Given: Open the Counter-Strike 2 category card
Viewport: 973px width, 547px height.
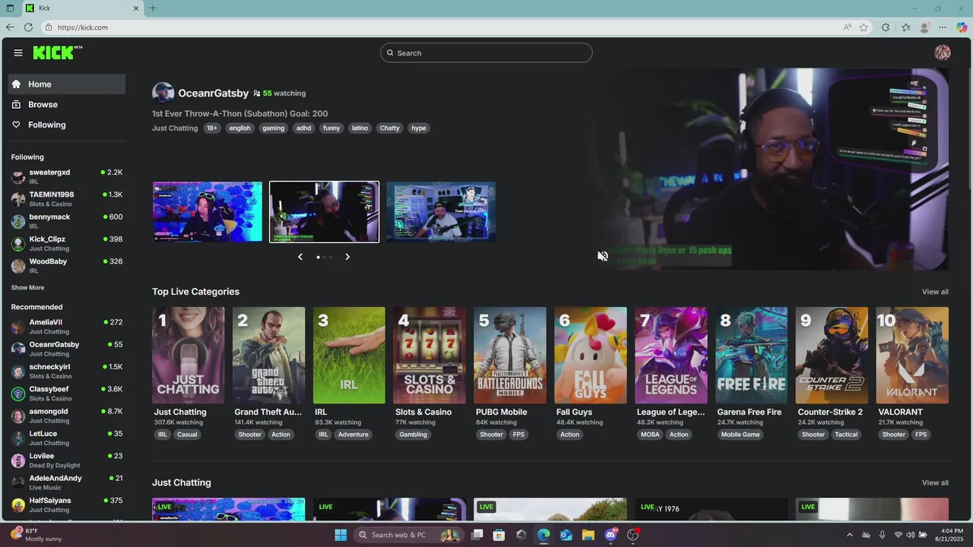Looking at the screenshot, I should pos(832,355).
